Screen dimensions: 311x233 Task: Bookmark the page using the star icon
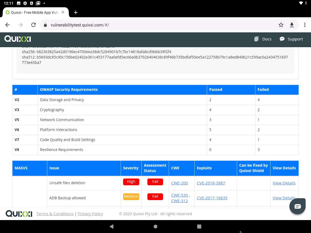pyautogui.click(x=281, y=25)
